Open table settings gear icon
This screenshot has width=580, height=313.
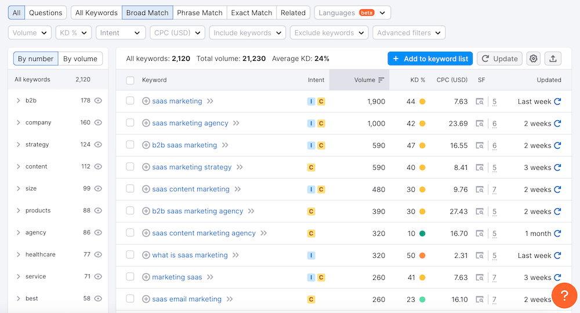(x=534, y=59)
